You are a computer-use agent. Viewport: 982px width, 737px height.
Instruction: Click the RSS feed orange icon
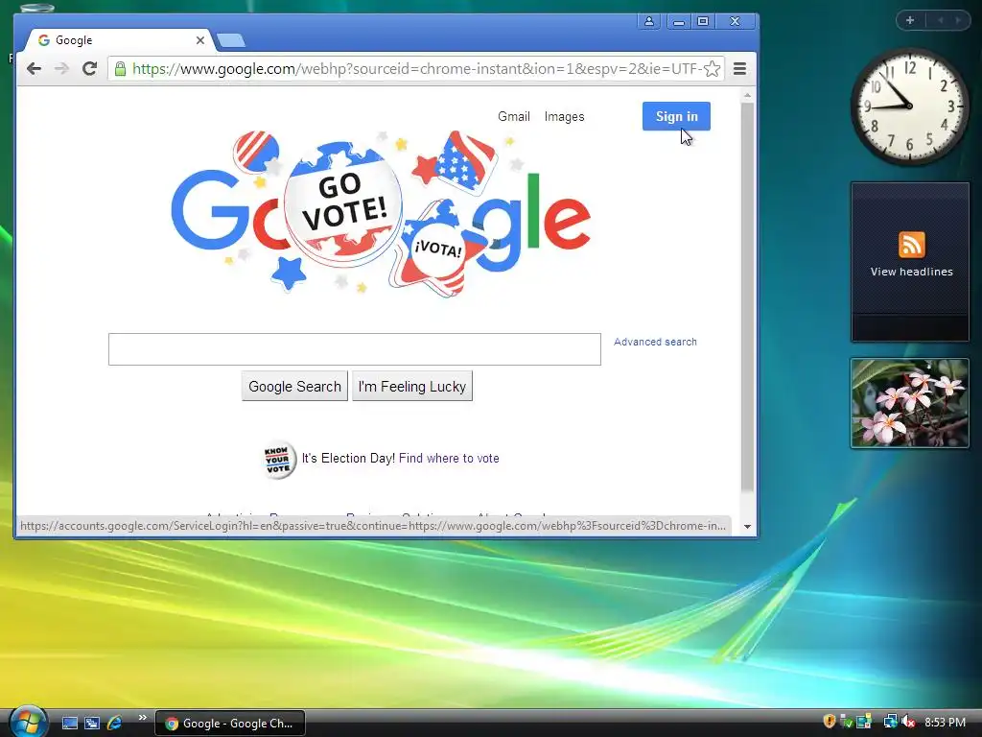pos(911,245)
